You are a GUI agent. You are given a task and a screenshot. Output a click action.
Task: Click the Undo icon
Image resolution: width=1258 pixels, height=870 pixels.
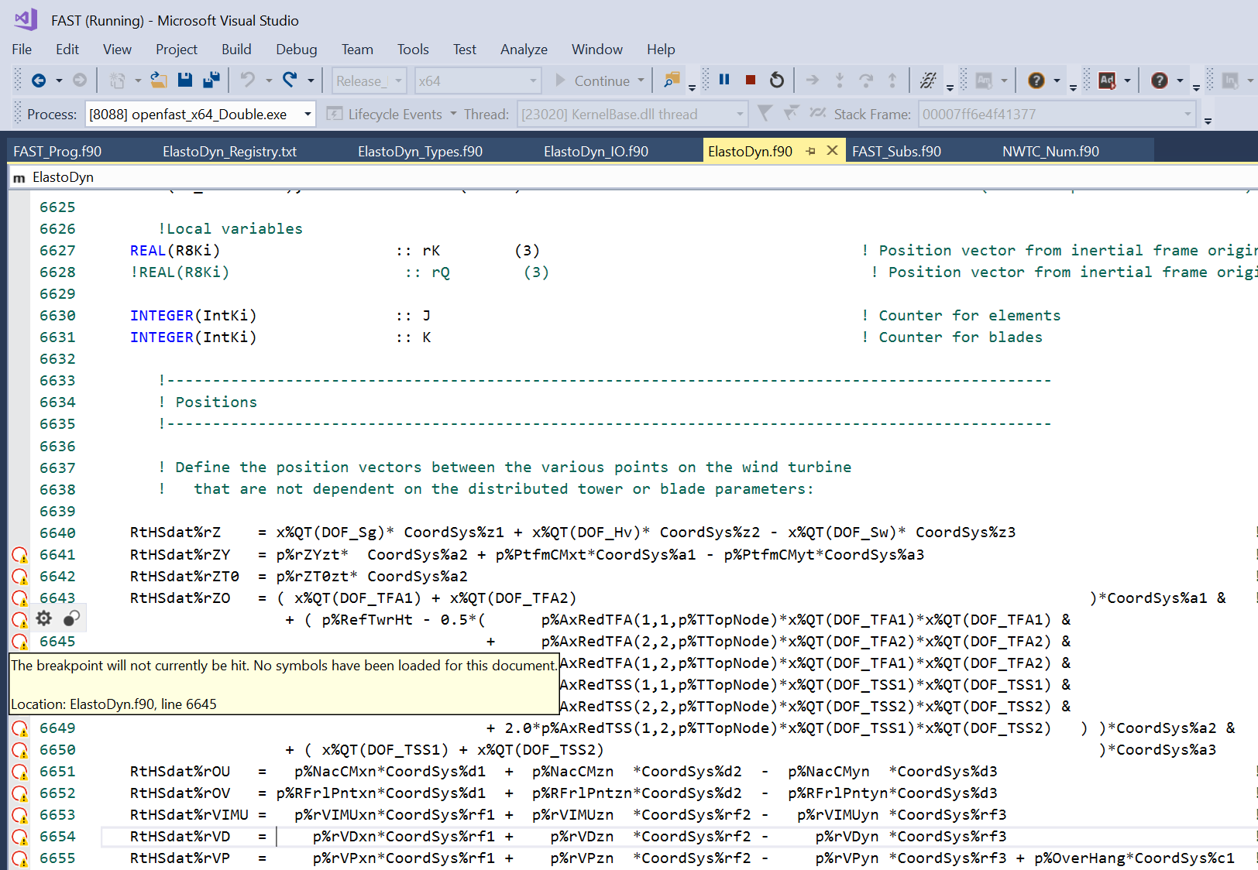[x=246, y=79]
